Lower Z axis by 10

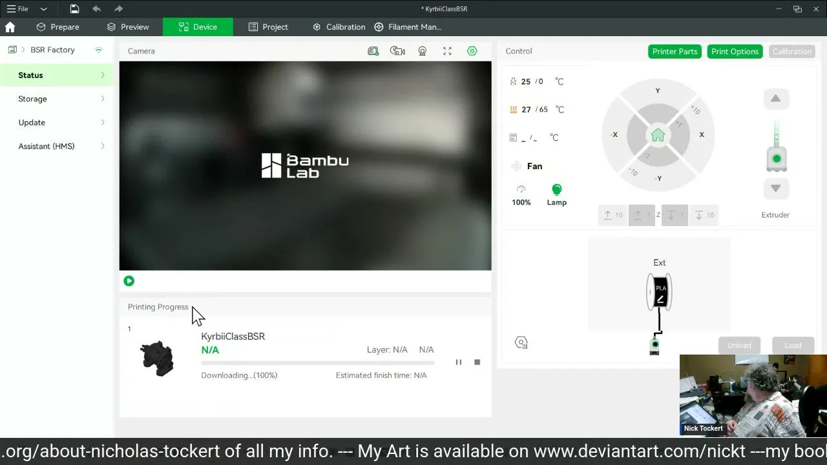tap(704, 215)
